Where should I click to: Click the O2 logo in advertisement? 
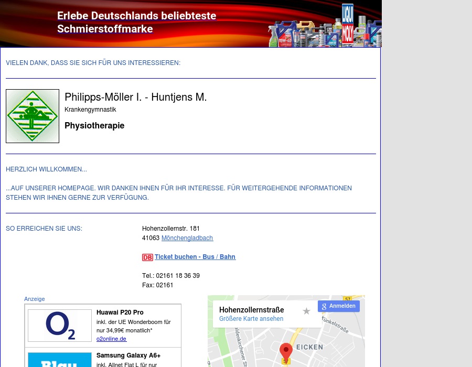[60, 326]
